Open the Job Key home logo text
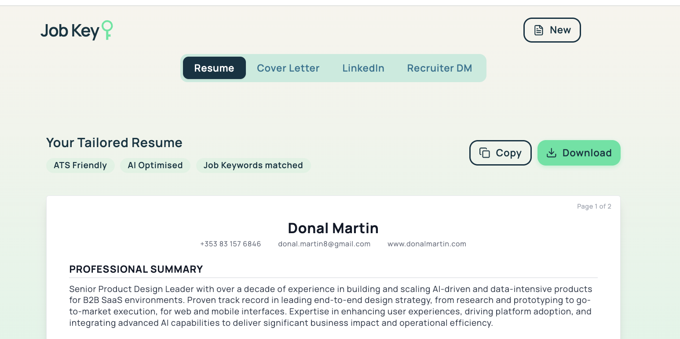 click(x=70, y=31)
